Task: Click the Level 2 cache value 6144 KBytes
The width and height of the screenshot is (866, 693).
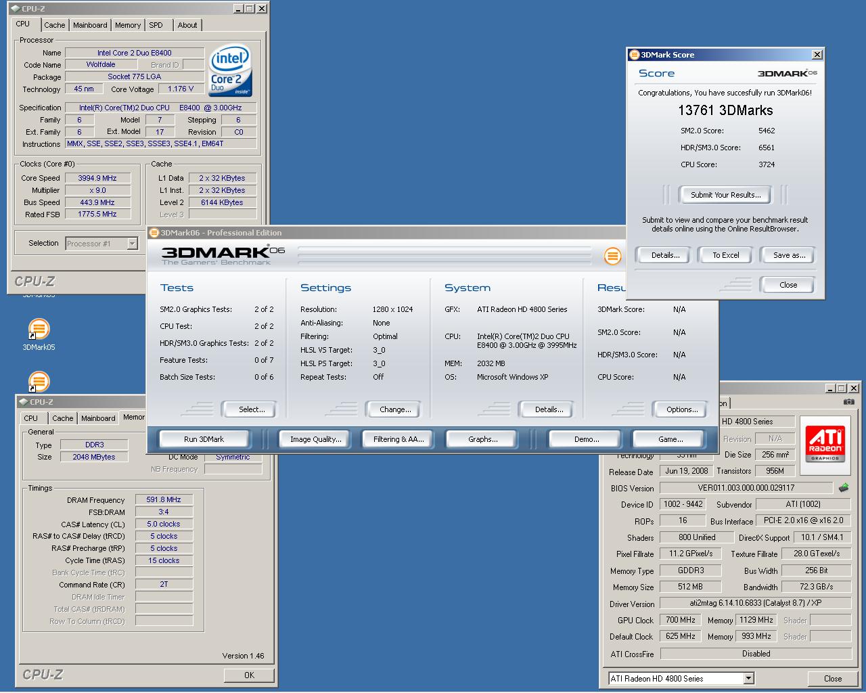Action: (222, 202)
